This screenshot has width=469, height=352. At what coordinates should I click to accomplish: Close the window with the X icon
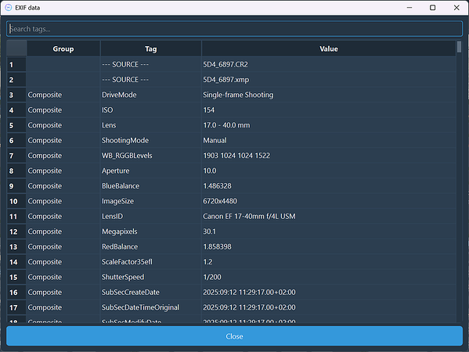[456, 8]
